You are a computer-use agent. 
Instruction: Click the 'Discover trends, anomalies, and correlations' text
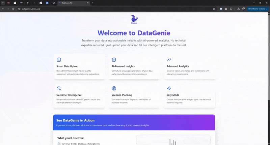point(188,71)
